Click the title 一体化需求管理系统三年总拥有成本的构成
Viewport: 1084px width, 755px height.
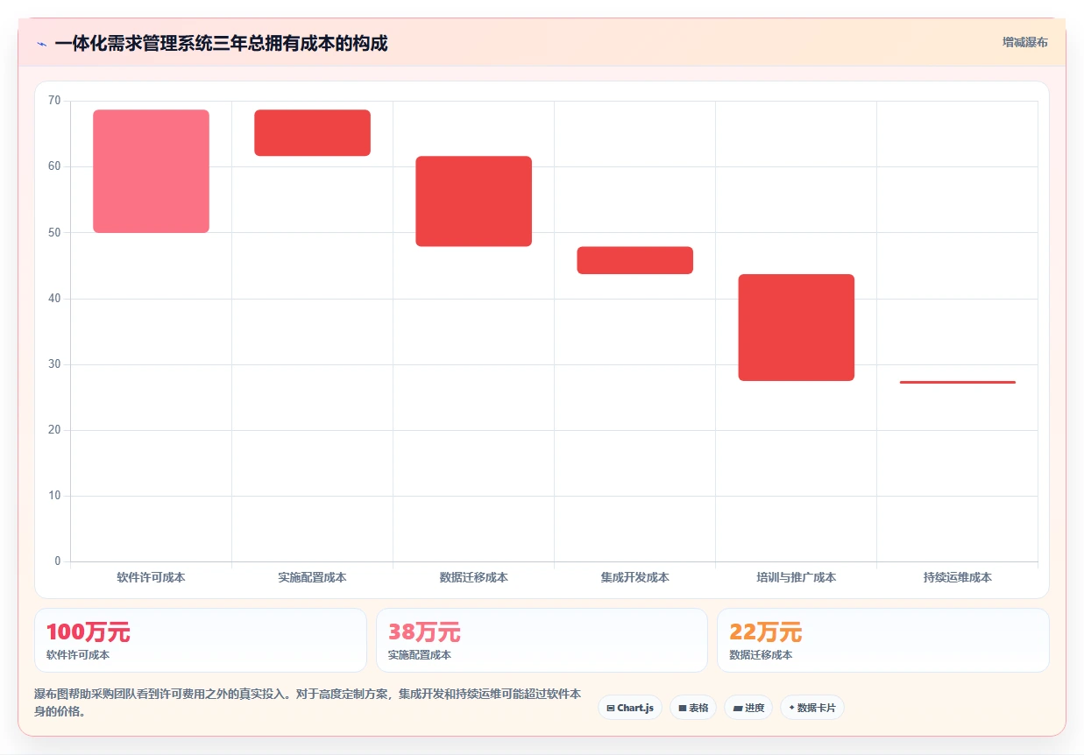click(221, 43)
